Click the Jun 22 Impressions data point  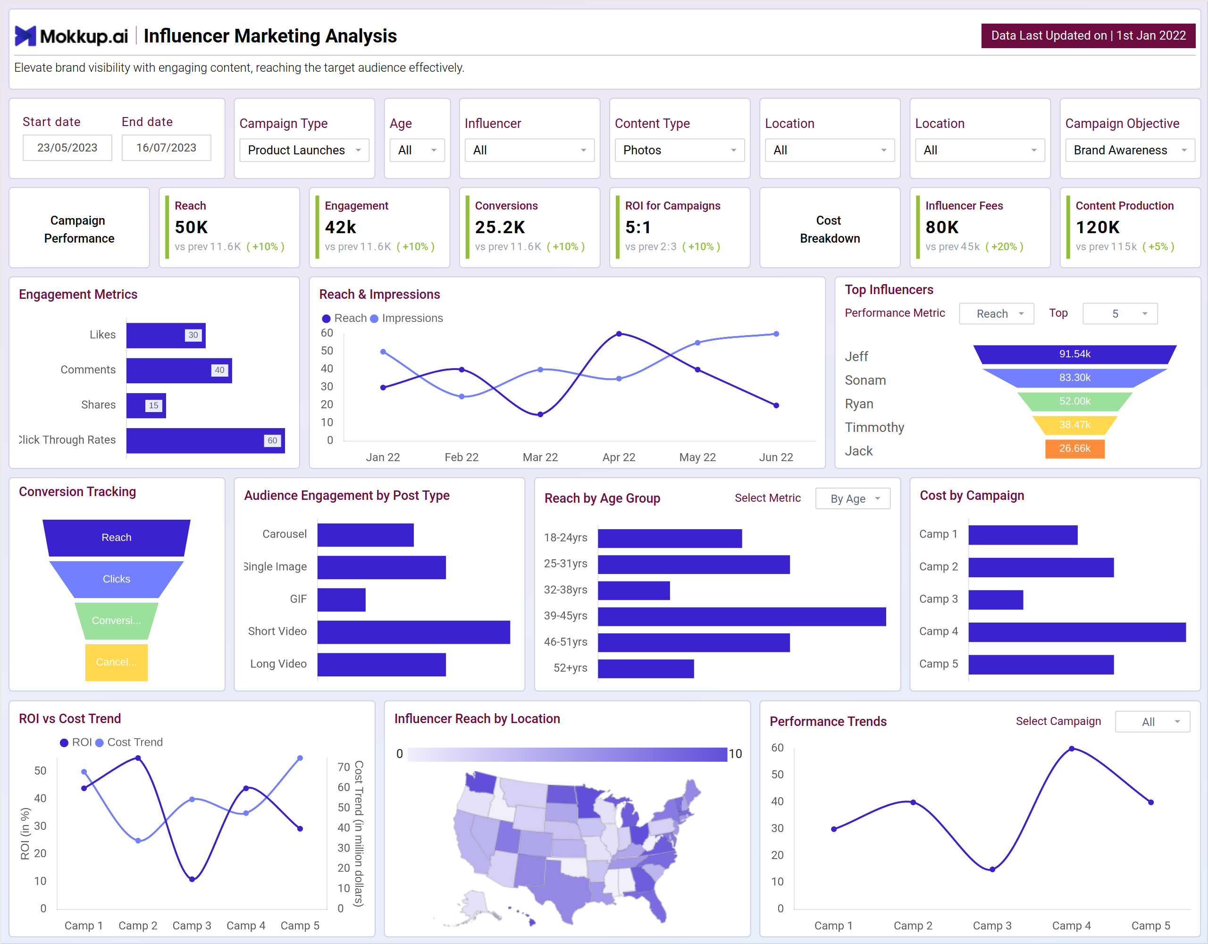[x=776, y=334]
